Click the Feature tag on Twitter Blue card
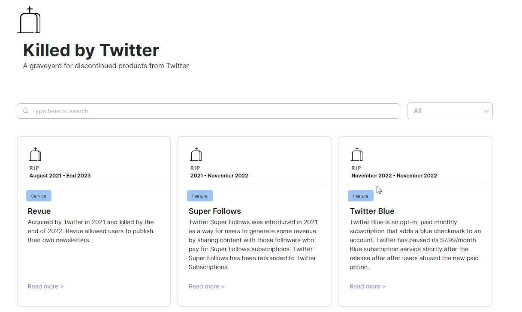522x312 pixels. point(361,196)
